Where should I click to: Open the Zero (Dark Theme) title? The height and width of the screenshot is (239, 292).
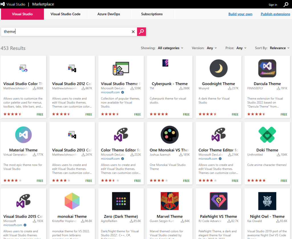[x=121, y=216]
